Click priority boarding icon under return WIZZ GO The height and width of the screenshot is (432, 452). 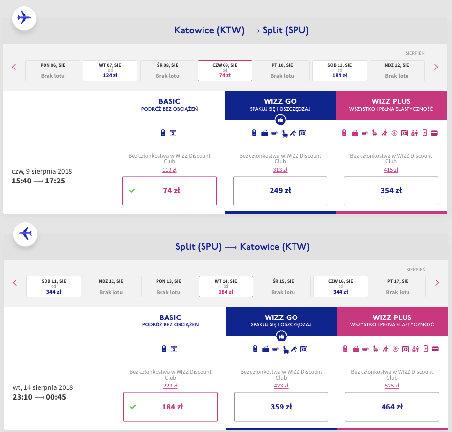(294, 349)
